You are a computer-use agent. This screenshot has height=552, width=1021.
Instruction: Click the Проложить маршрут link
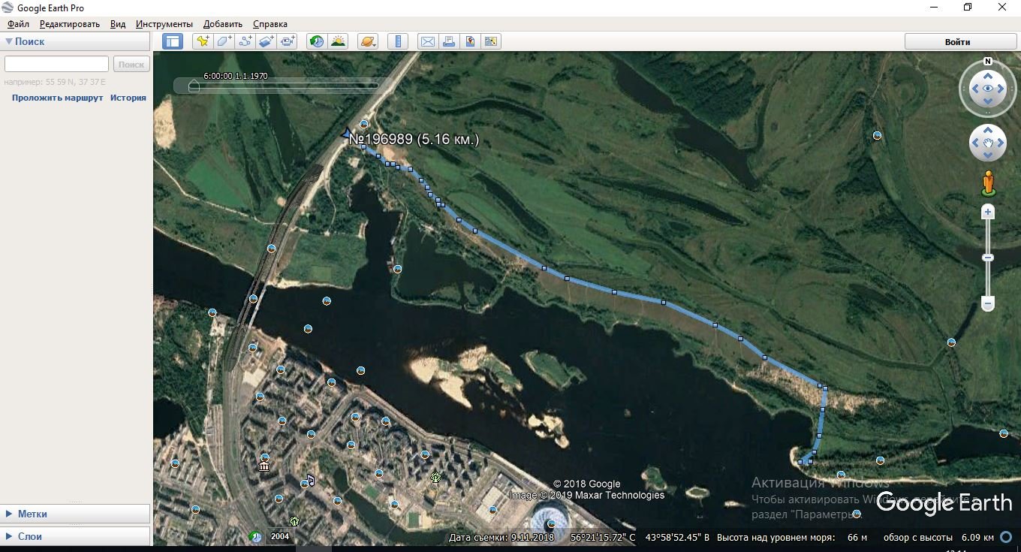[57, 98]
